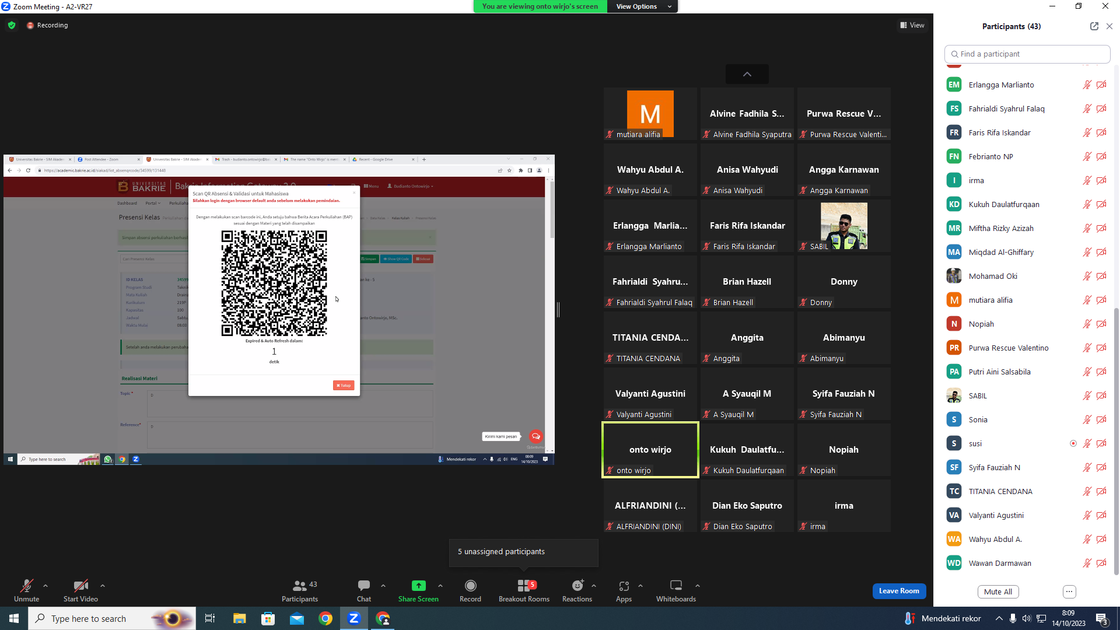The image size is (1120, 630).
Task: Open Chrome from the Windows taskbar
Action: pos(325,618)
